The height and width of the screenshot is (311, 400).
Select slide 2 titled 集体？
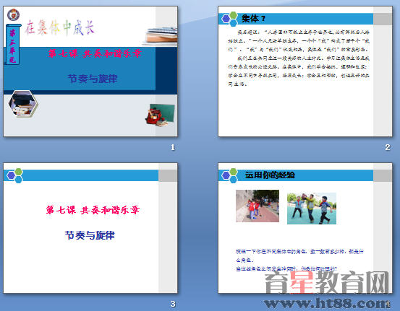(305, 71)
